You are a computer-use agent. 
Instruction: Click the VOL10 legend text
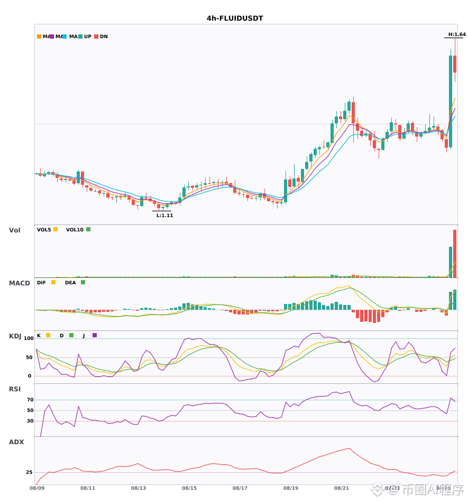[75, 230]
